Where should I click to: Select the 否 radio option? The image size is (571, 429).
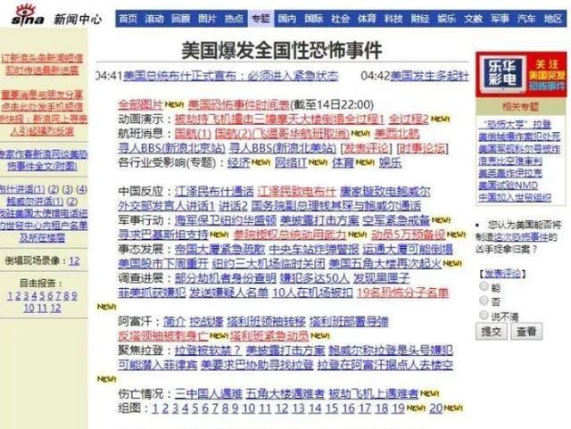pos(485,301)
